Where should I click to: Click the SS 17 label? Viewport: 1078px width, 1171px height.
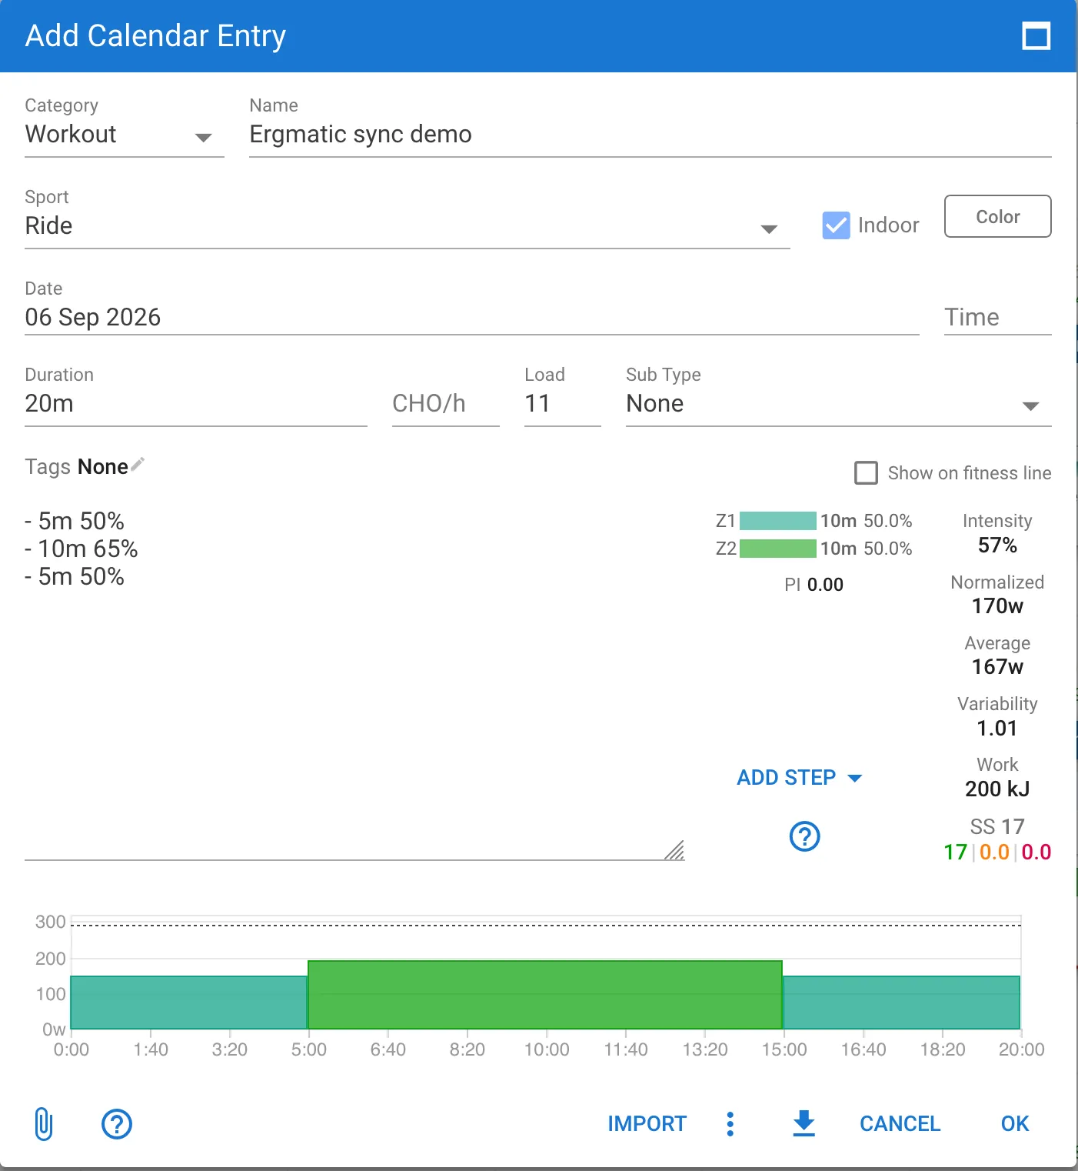point(997,827)
